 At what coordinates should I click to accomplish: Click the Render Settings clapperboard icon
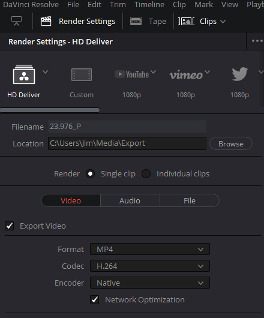click(46, 21)
